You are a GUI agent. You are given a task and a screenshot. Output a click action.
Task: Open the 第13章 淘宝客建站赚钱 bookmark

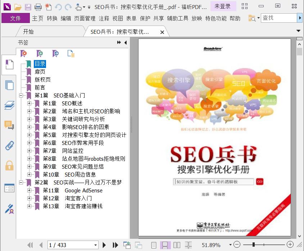(x=73, y=206)
